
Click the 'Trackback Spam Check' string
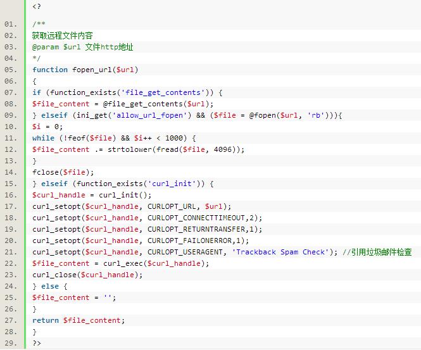coord(280,252)
